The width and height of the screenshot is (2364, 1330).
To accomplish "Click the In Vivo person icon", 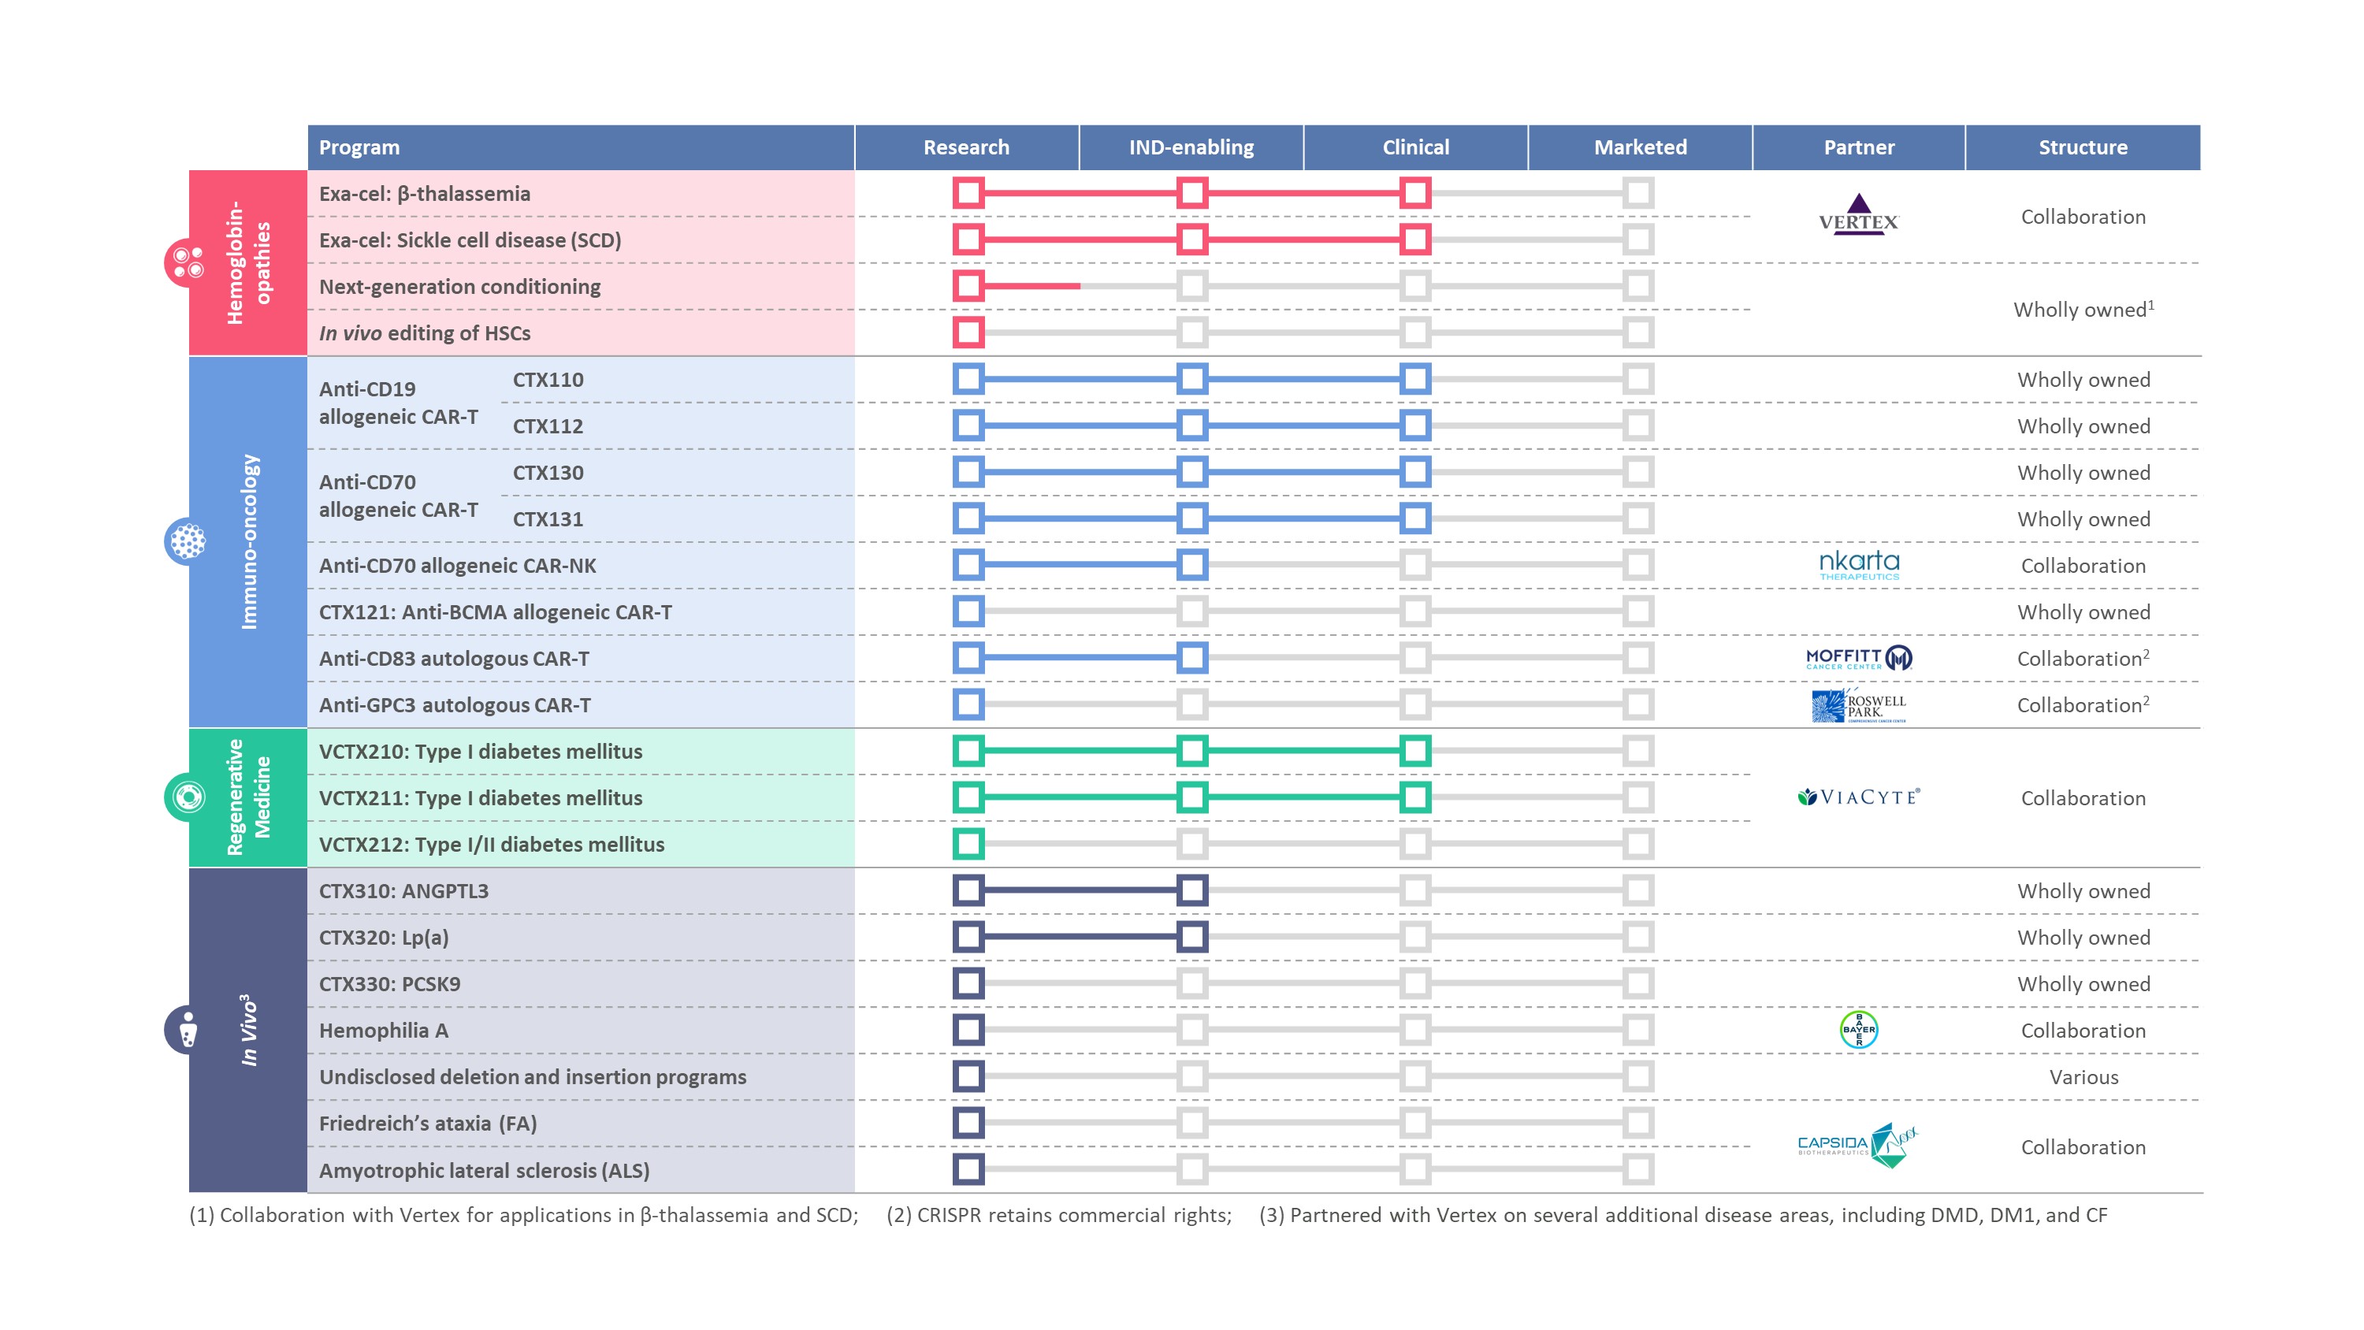I will [188, 1030].
